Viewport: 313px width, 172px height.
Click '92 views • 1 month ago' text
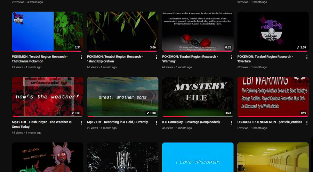(x=252, y=2)
